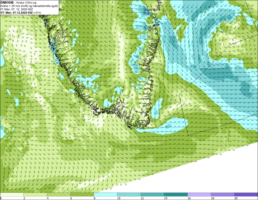258x200 pixels.
Task: Click the legend scale label "0"
Action: pyautogui.click(x=1, y=198)
